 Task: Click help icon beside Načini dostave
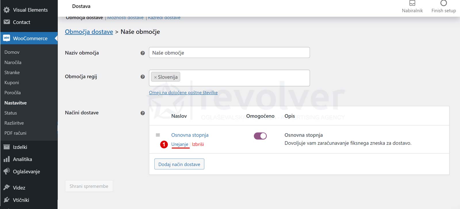click(143, 113)
